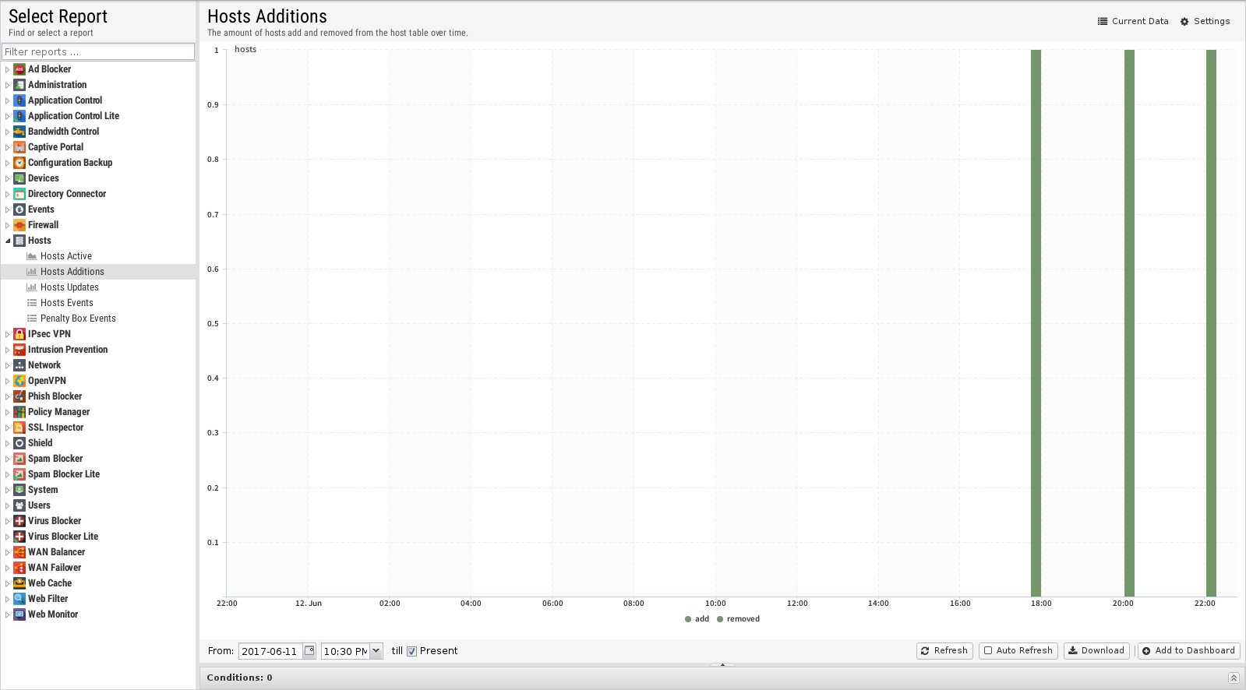
Task: Click the Web Cache icon
Action: pos(19,583)
